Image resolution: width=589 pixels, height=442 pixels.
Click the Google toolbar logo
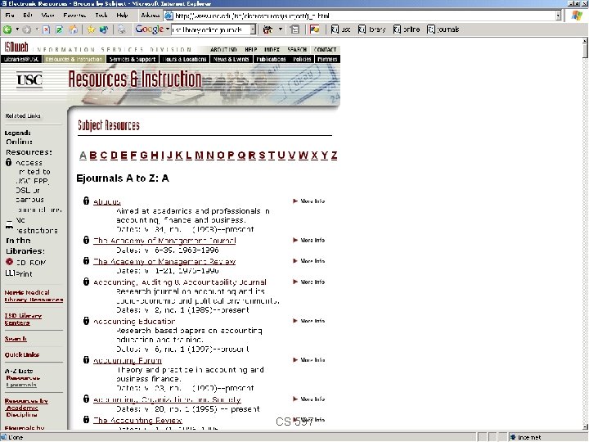tap(149, 29)
